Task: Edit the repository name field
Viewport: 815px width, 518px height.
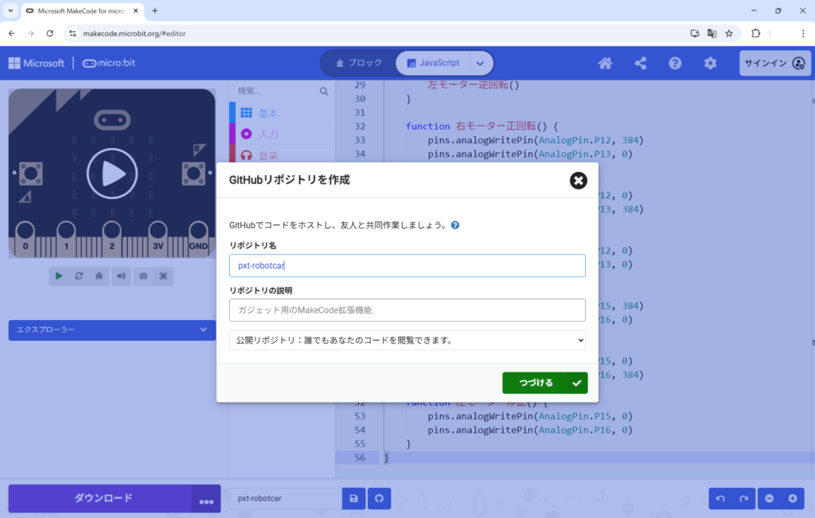Action: (407, 266)
